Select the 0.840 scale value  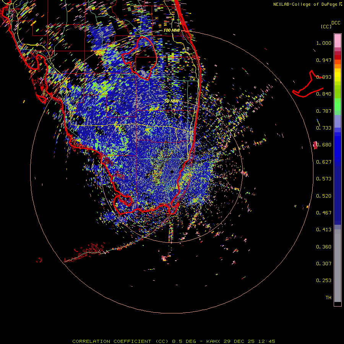(324, 94)
